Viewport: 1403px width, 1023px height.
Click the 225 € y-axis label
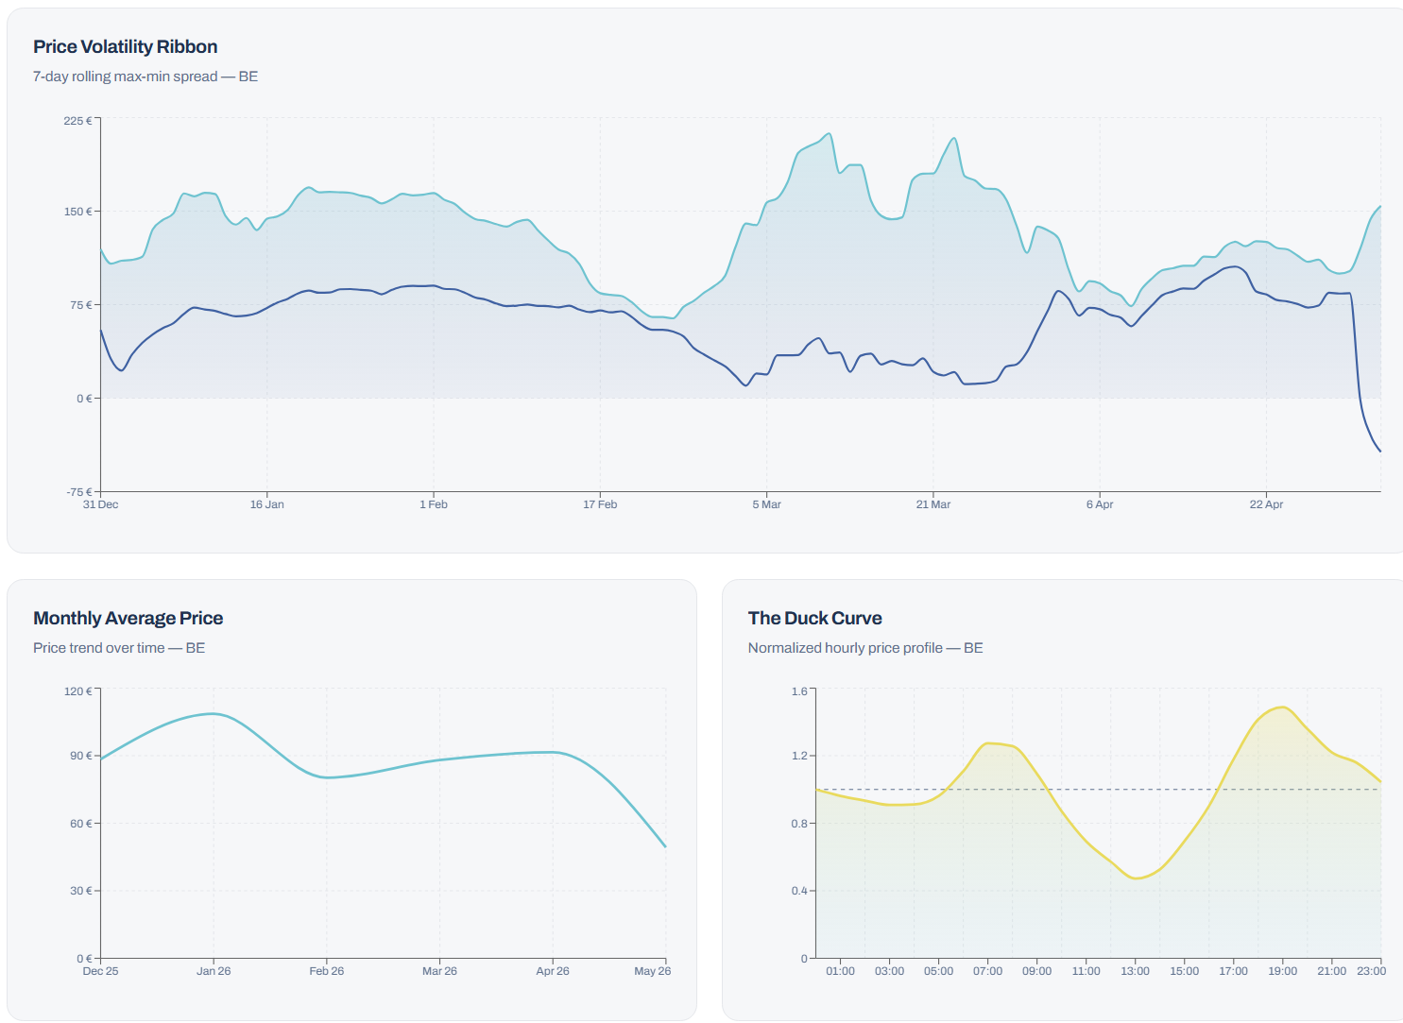77,121
